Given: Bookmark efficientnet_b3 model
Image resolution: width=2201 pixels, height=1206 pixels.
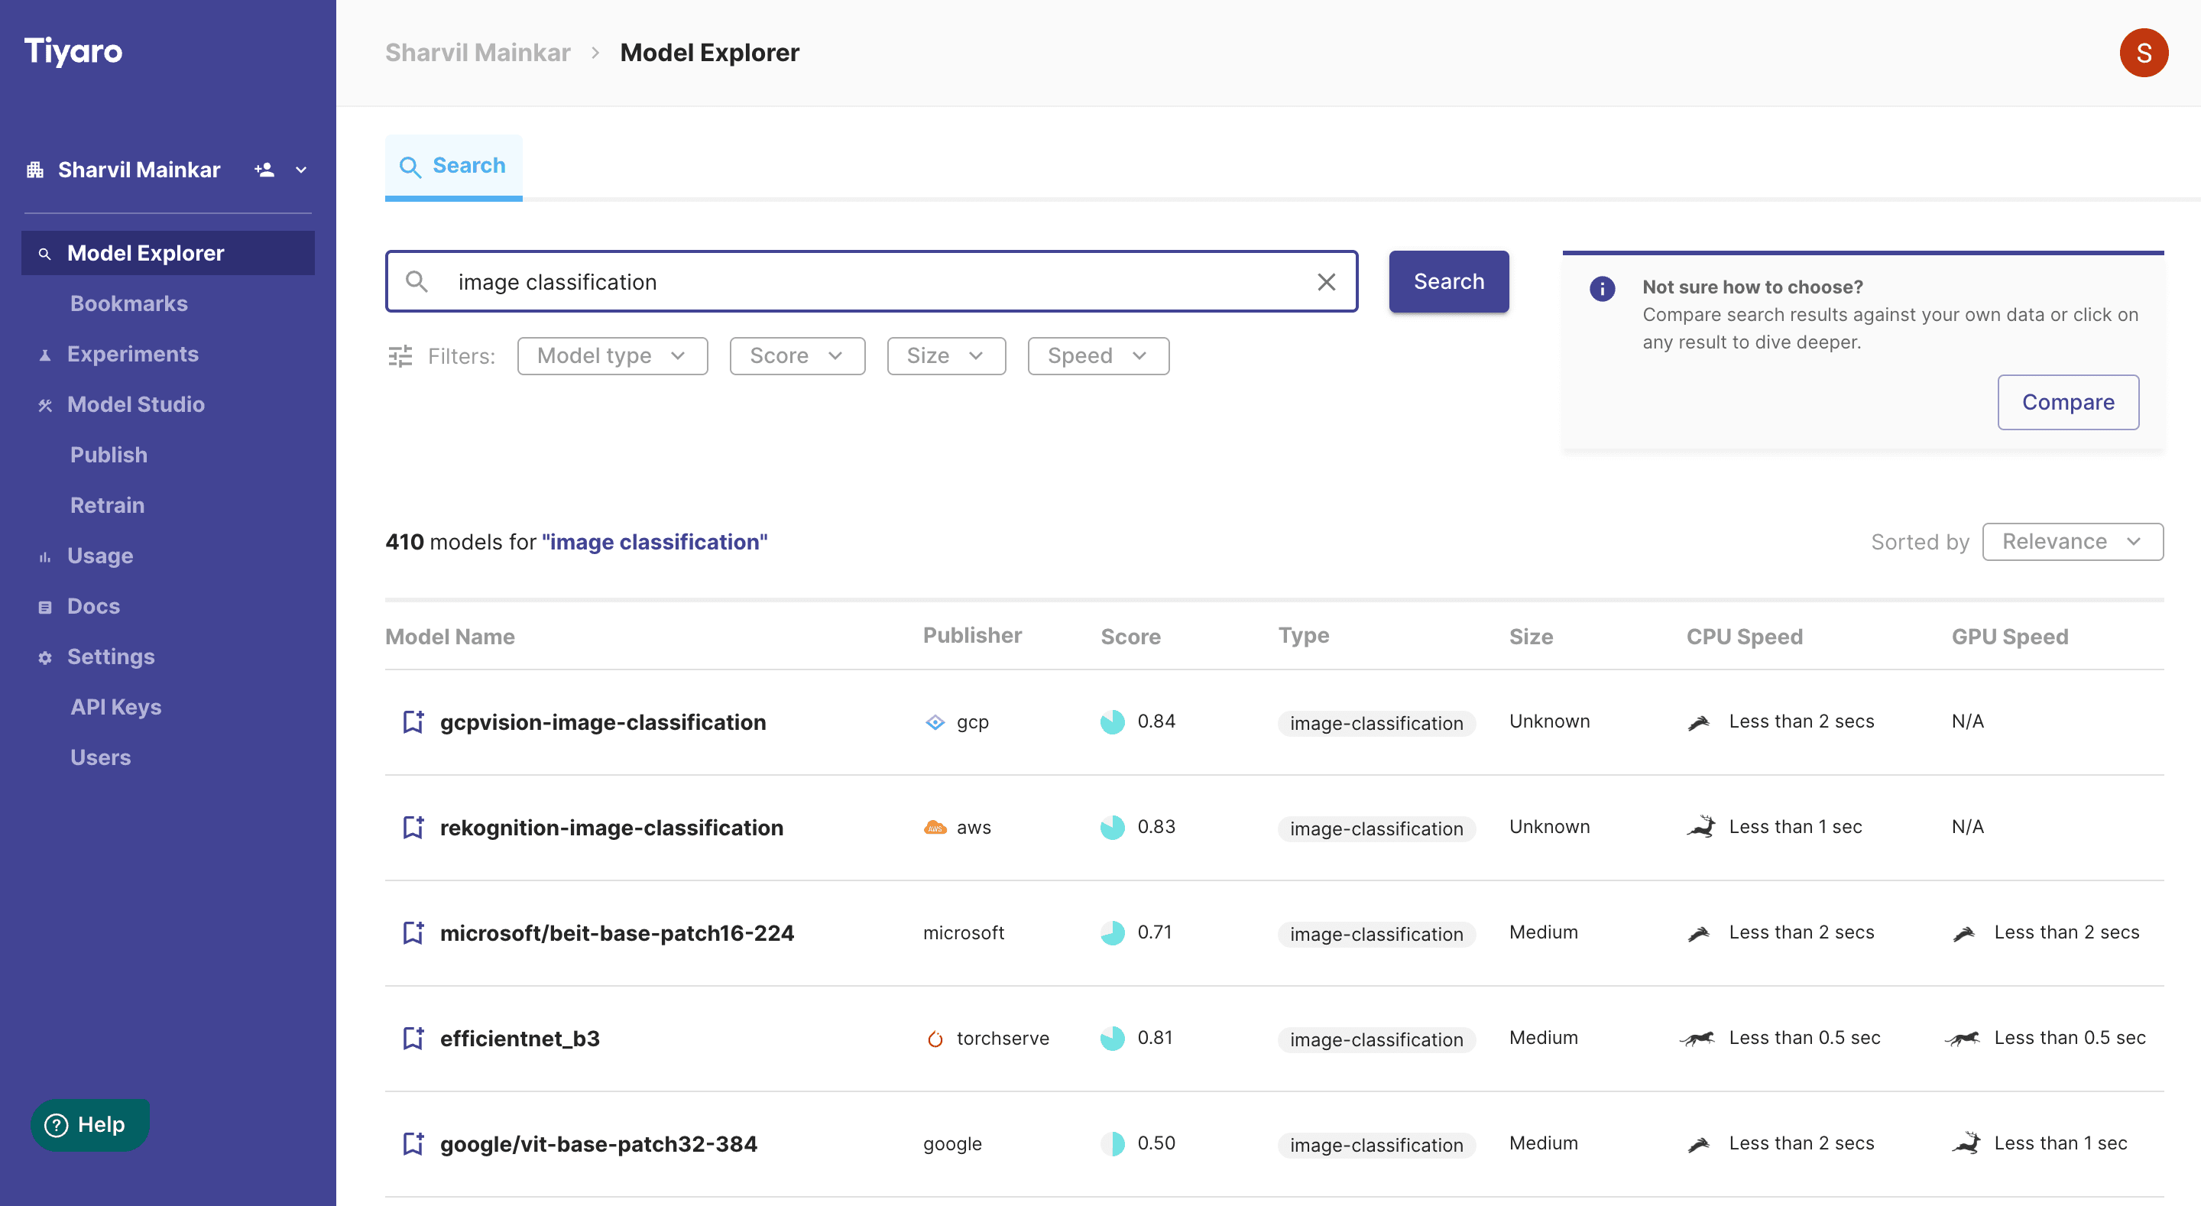Looking at the screenshot, I should [413, 1038].
